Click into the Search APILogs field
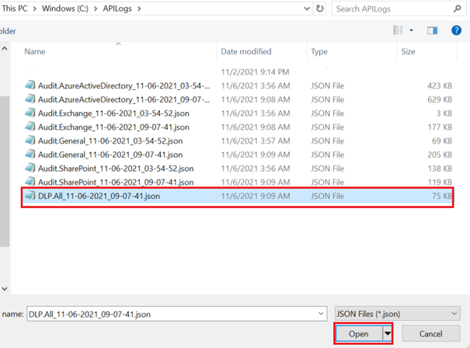Screen dimensions: 470x348 click(x=392, y=9)
